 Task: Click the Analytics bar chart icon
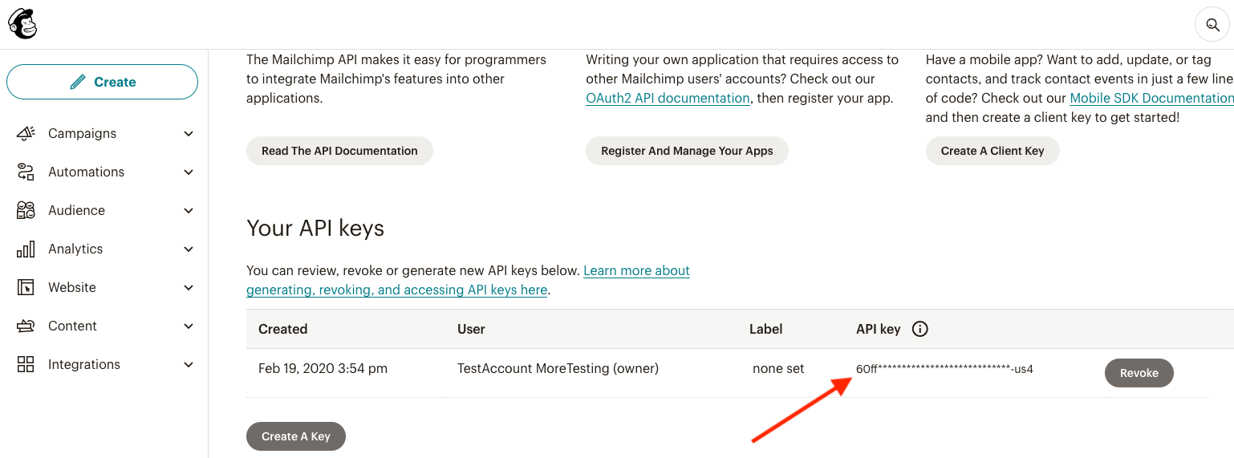pos(26,249)
